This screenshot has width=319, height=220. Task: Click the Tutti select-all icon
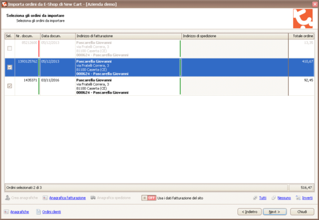coord(255,198)
